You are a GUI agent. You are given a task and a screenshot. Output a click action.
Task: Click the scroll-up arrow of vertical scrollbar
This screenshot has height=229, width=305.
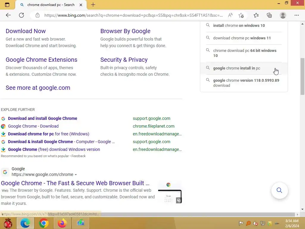coord(302,24)
